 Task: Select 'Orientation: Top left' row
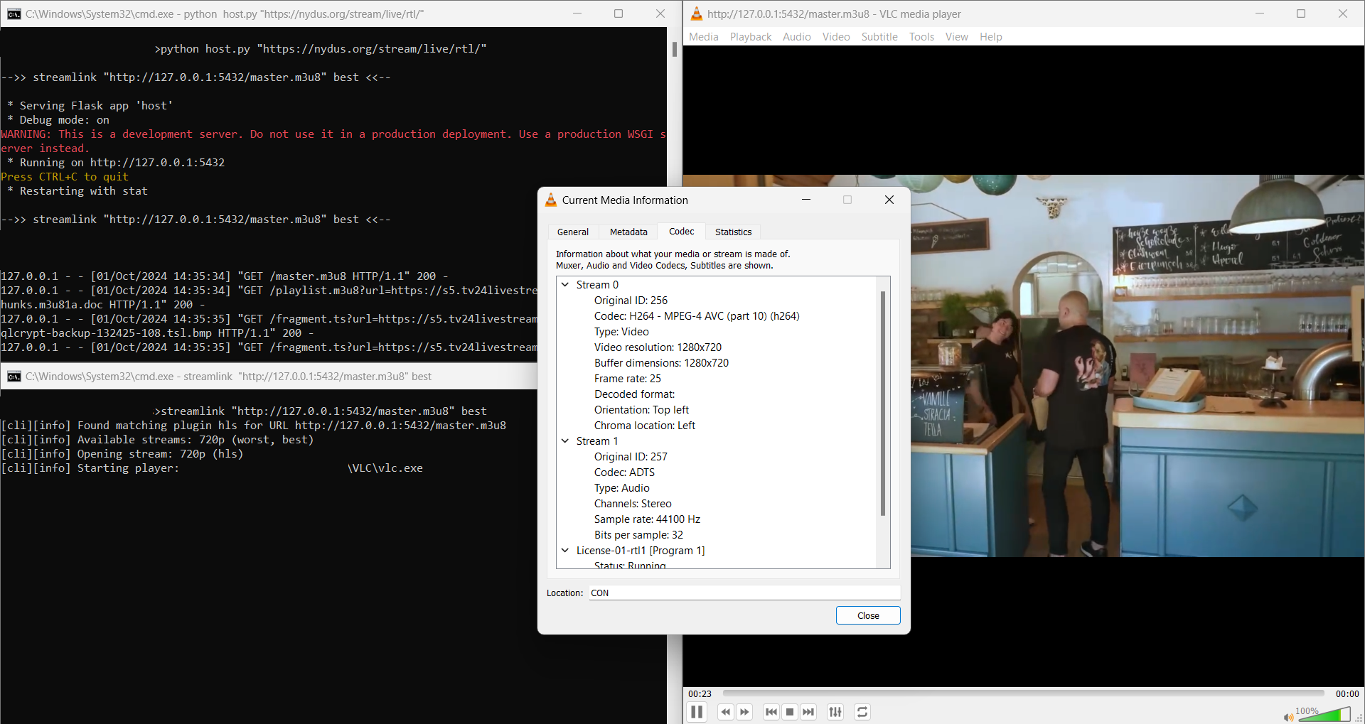pyautogui.click(x=641, y=410)
